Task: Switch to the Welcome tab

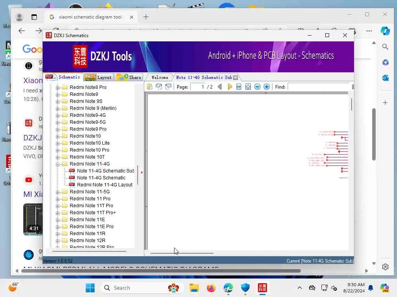Action: 160,77
